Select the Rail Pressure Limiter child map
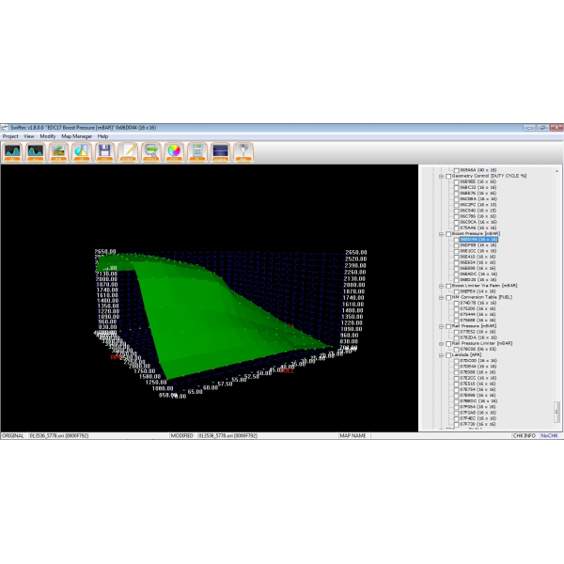This screenshot has width=564, height=564. pyautogui.click(x=478, y=349)
